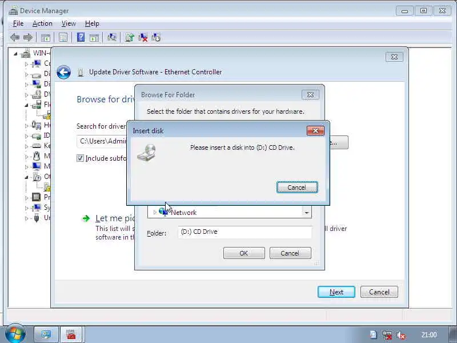Click the Disable device toolbar icon with down arrow
The width and height of the screenshot is (457, 343).
tap(156, 37)
